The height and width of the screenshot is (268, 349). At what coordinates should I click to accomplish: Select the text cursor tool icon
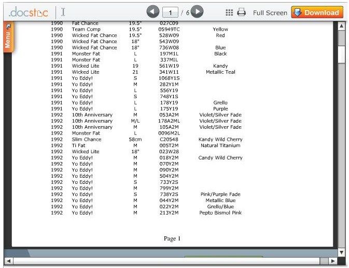[x=63, y=12]
